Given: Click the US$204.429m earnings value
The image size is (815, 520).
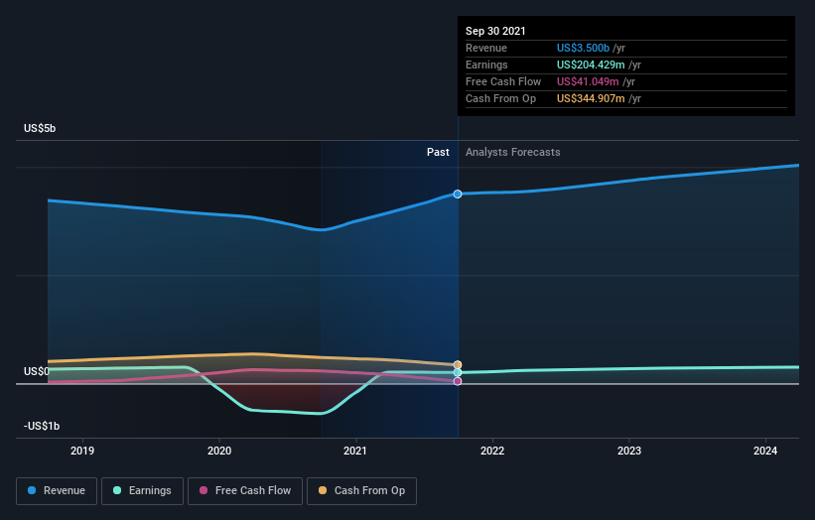Looking at the screenshot, I should (x=591, y=65).
